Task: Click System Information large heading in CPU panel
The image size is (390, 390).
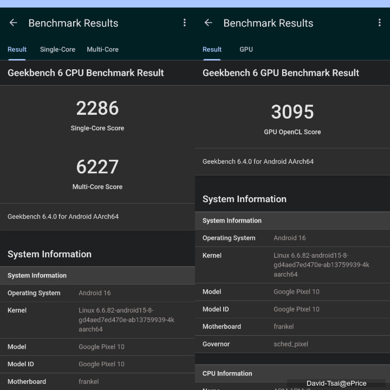Action: coord(49,254)
